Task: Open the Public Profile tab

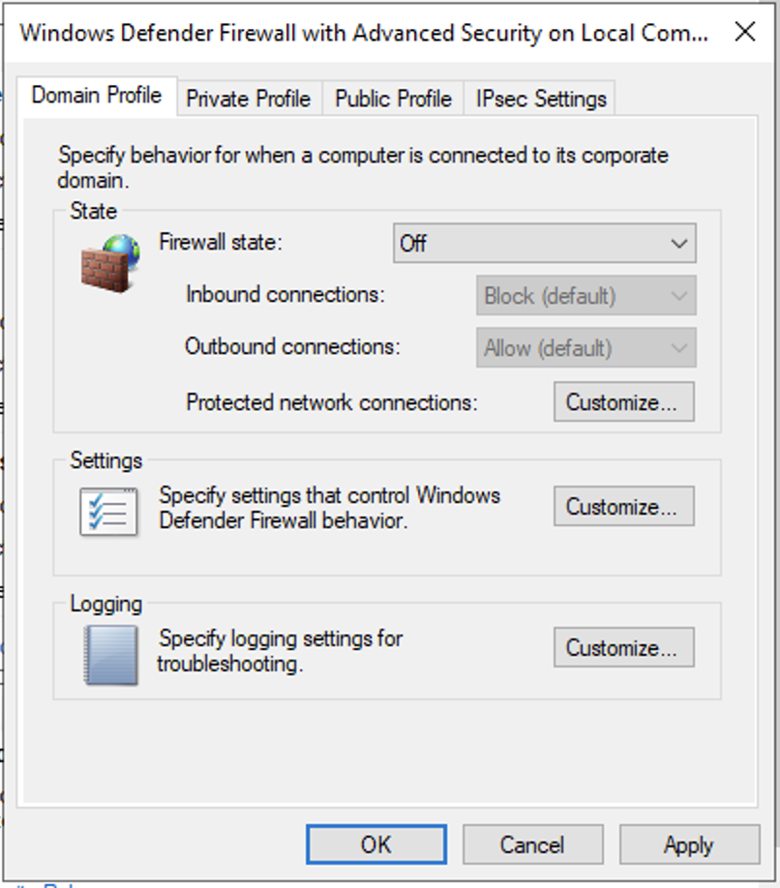Action: pos(393,99)
